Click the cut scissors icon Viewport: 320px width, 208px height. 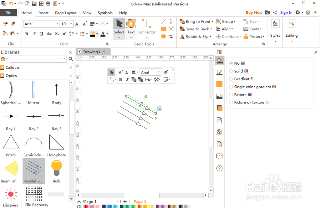pyautogui.click(x=5, y=24)
